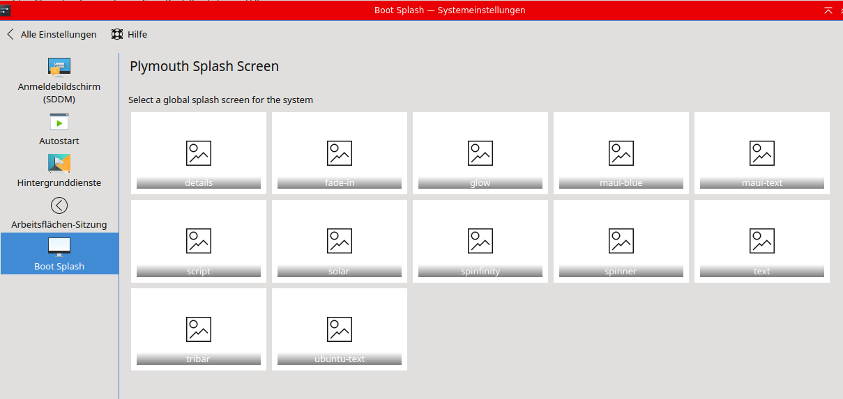Open the Anmeldebildschirm (SDDM) settings icon
Viewport: 843px width, 399px height.
coord(59,67)
